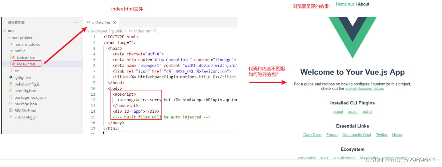Click the HTML icon in breadcrumb index.html
The height and width of the screenshot is (167, 442).
[130, 31]
